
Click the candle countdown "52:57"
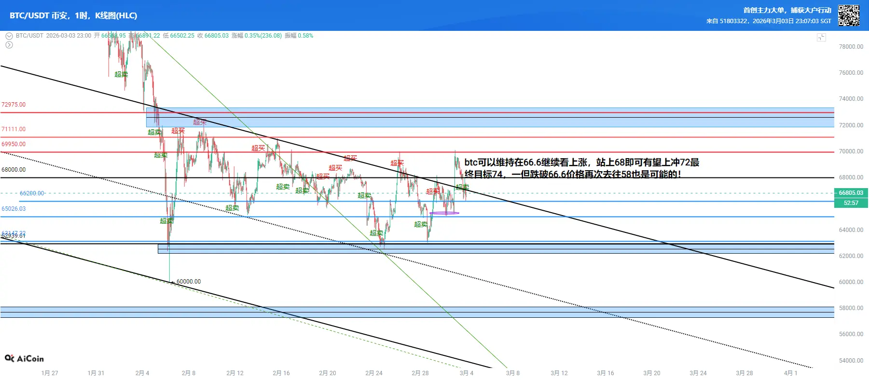pyautogui.click(x=851, y=203)
